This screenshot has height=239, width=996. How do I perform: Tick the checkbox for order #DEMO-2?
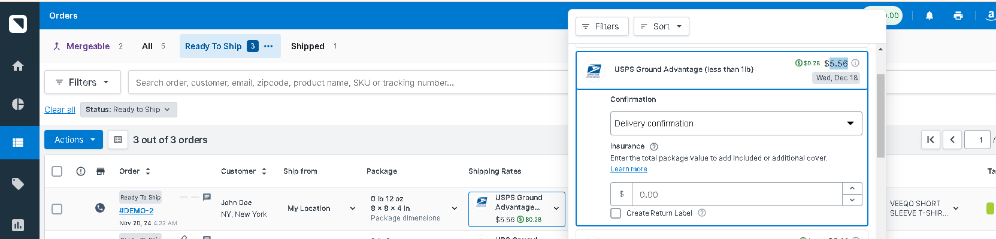(x=57, y=209)
